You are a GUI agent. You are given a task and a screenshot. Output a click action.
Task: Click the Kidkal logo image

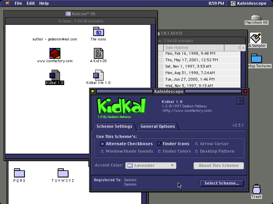tap(121, 106)
